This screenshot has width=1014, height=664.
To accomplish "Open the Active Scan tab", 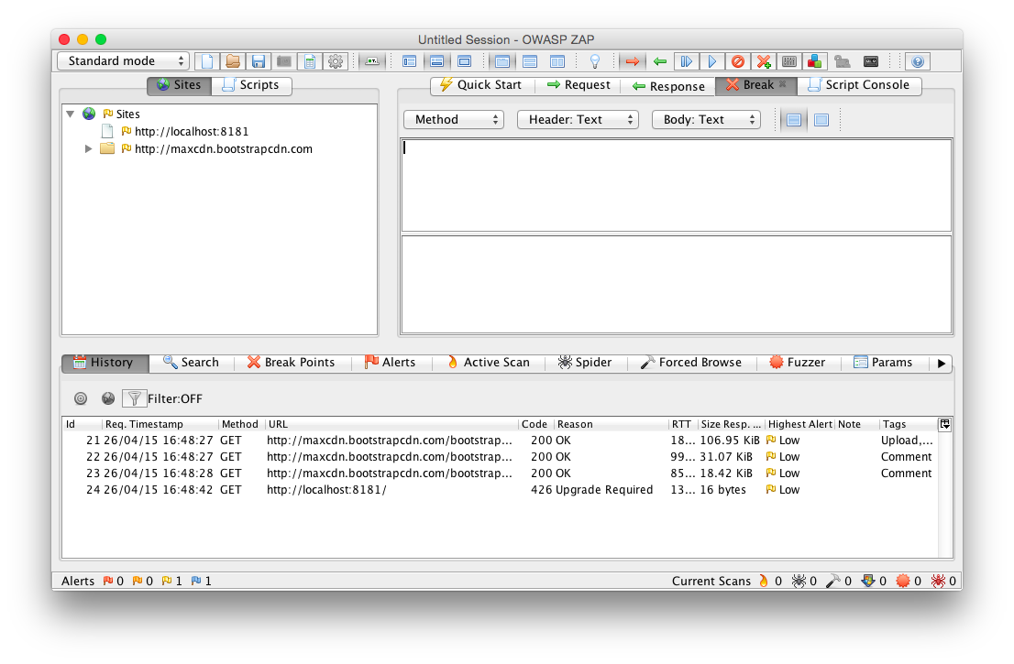I will coord(488,363).
